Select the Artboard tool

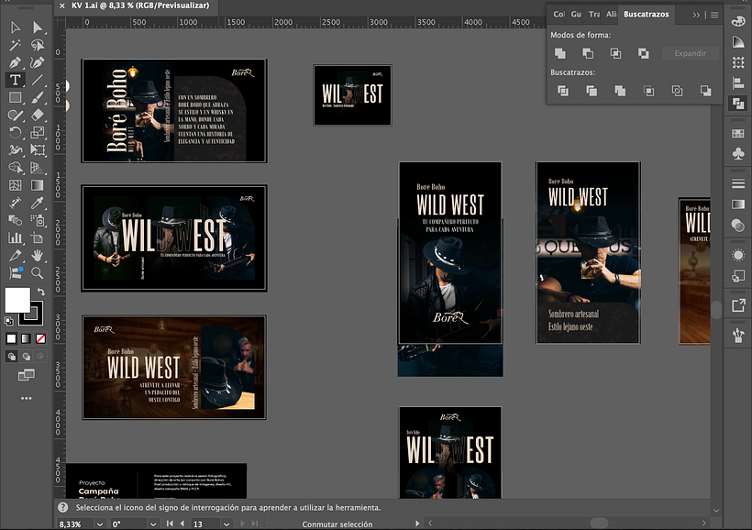[38, 237]
